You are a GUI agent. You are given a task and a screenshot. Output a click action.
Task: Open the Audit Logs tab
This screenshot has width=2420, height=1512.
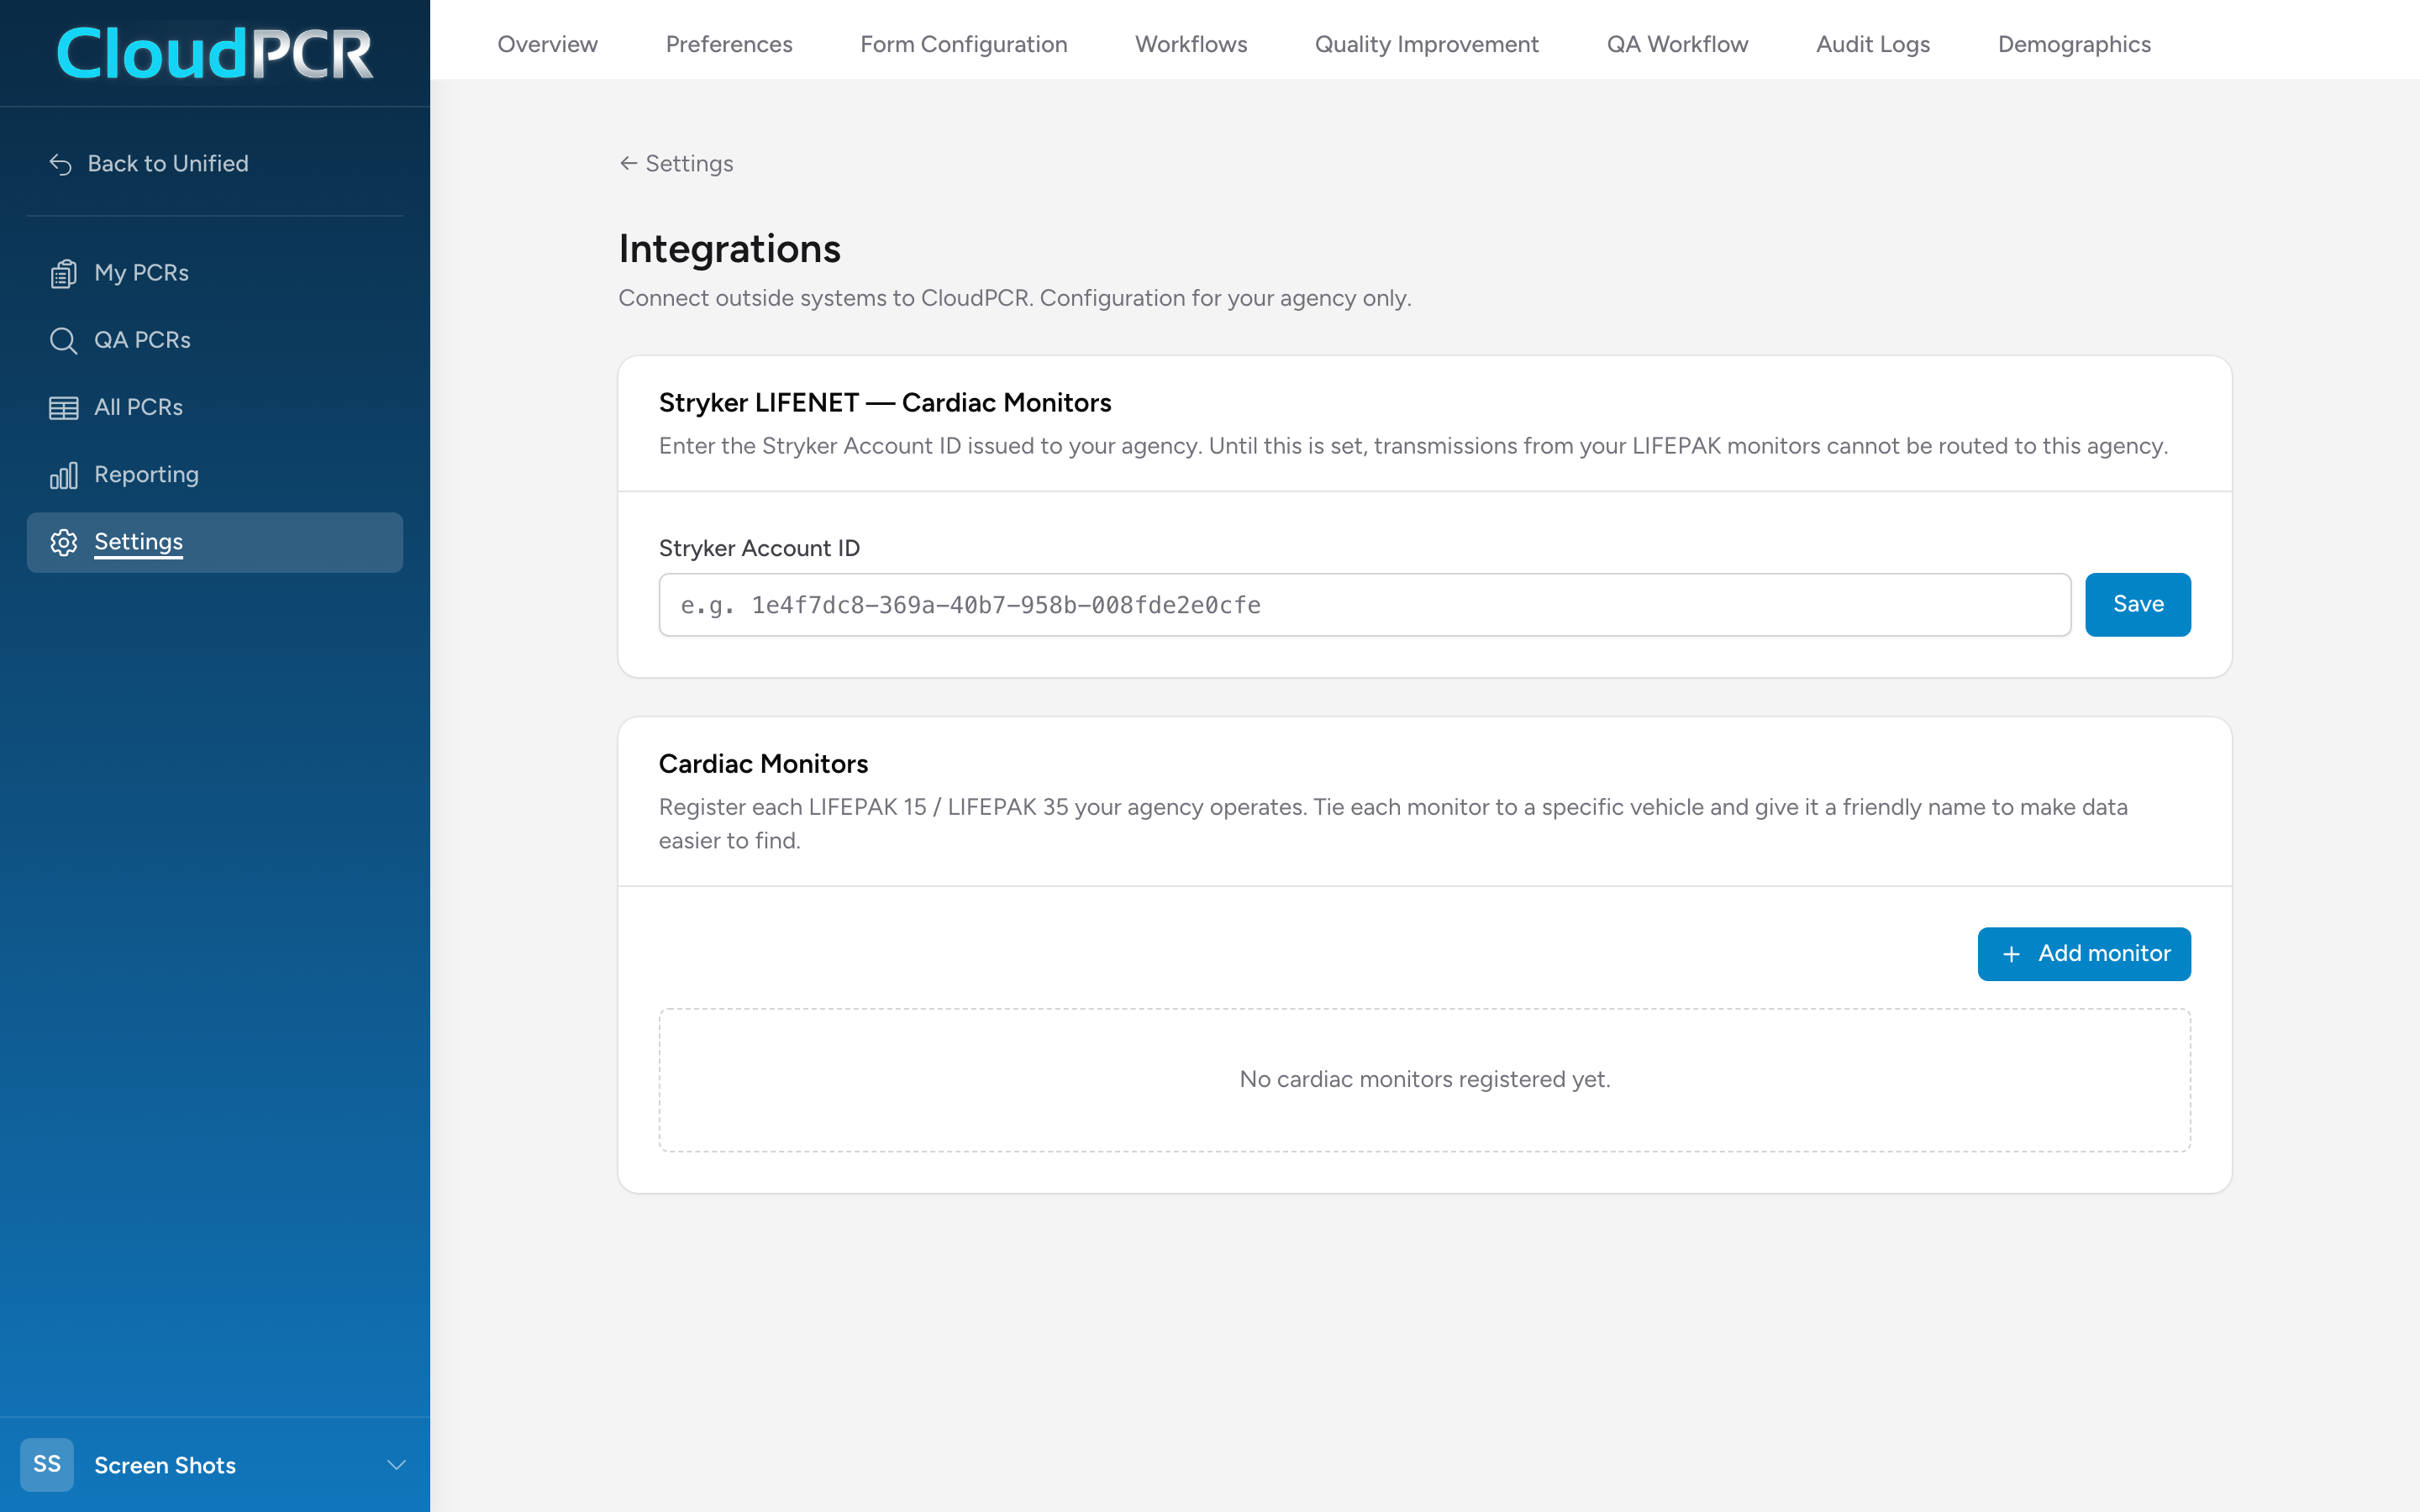(x=1872, y=44)
